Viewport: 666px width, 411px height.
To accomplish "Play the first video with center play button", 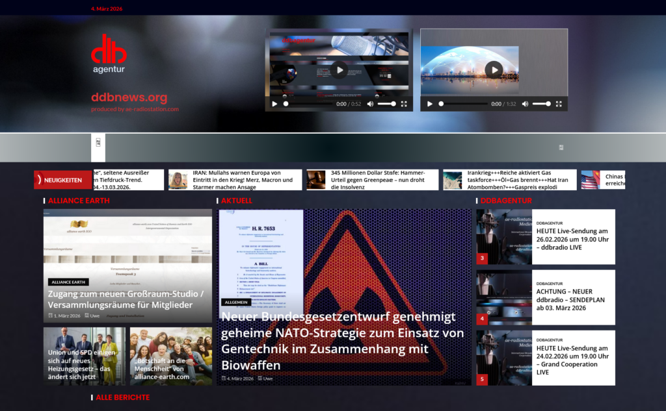I will (x=338, y=69).
